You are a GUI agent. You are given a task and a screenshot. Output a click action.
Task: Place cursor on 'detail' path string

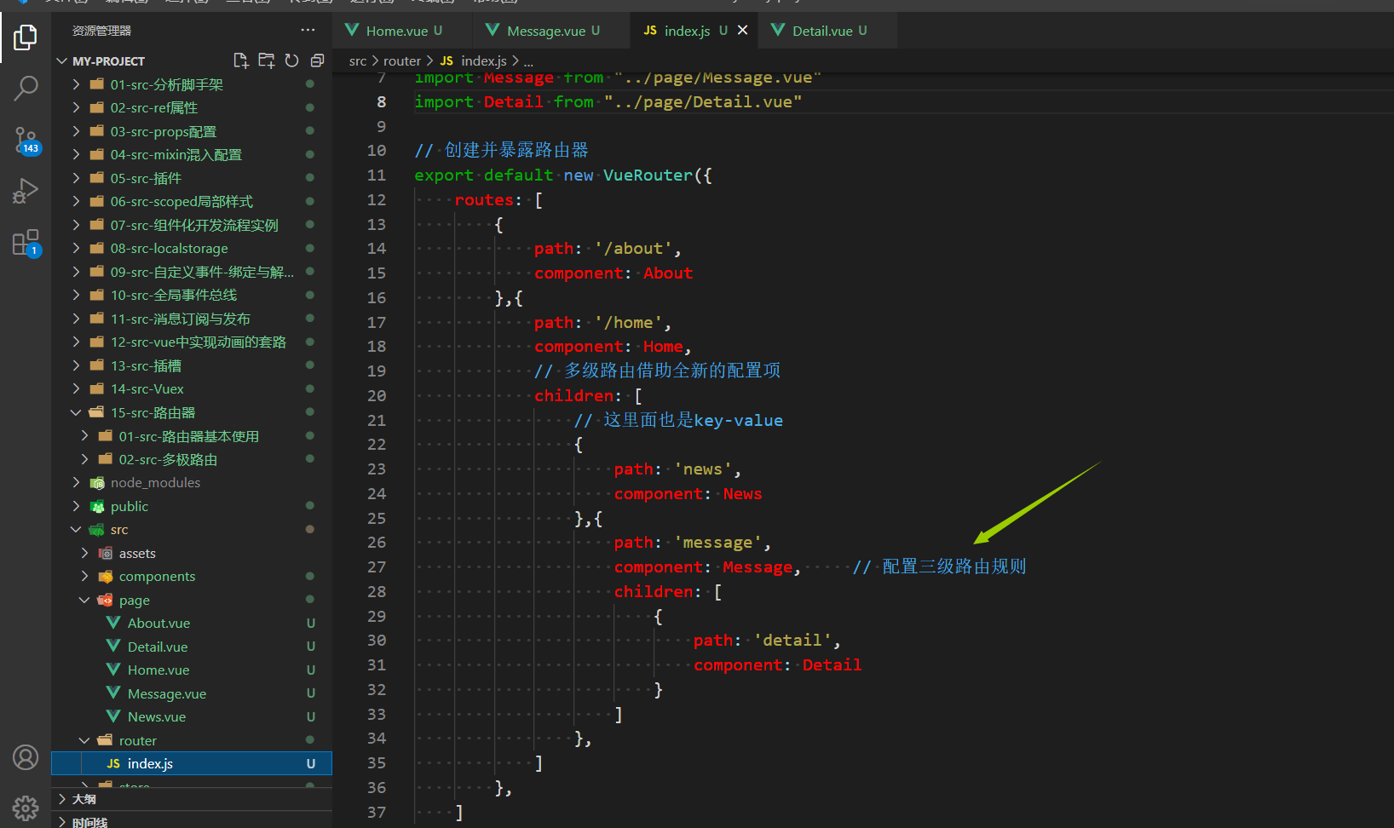792,640
